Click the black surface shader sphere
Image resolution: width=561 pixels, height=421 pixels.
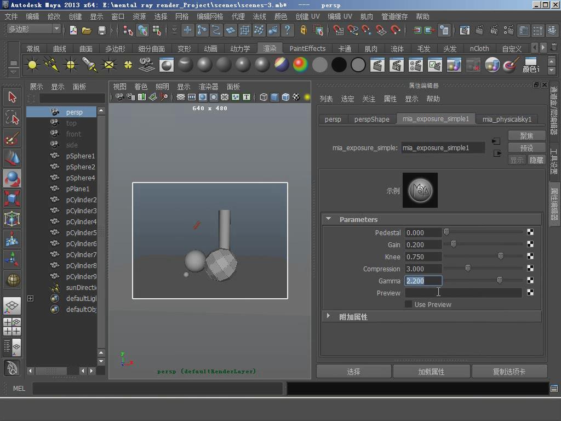point(339,65)
